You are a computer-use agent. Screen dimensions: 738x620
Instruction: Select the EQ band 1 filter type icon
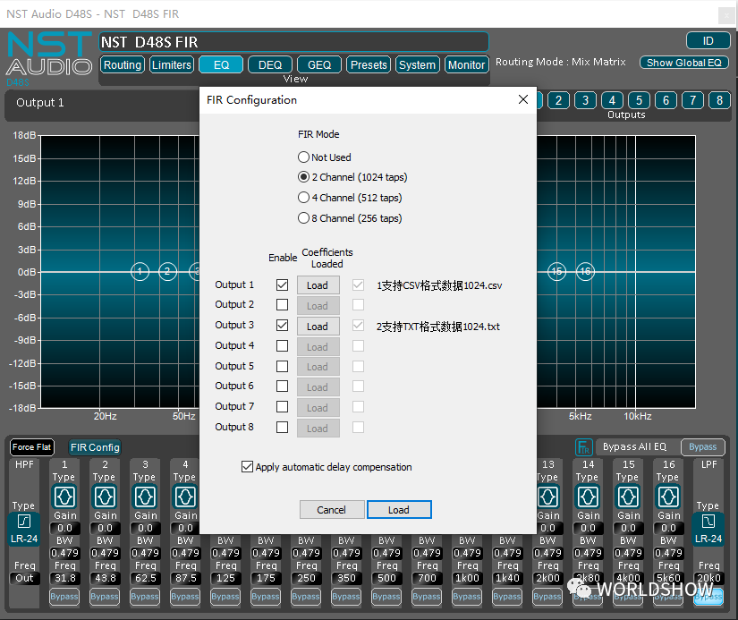pos(64,497)
